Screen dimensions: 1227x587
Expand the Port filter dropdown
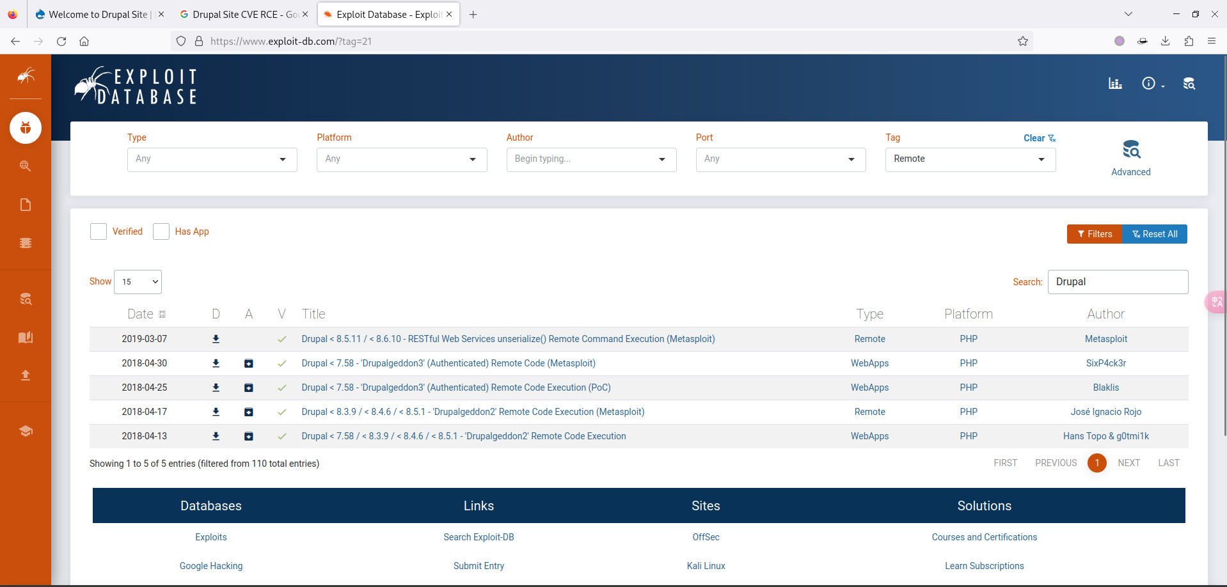[x=781, y=160]
